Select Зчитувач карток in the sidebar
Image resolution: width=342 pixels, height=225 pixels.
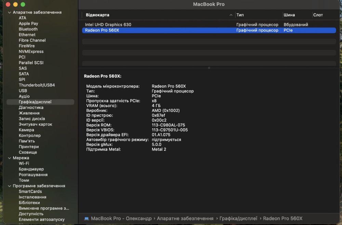point(35,124)
